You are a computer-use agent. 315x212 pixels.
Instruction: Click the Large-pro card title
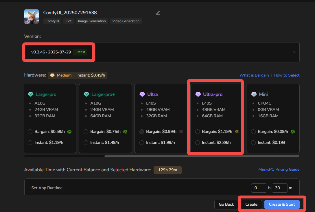tap(46, 94)
